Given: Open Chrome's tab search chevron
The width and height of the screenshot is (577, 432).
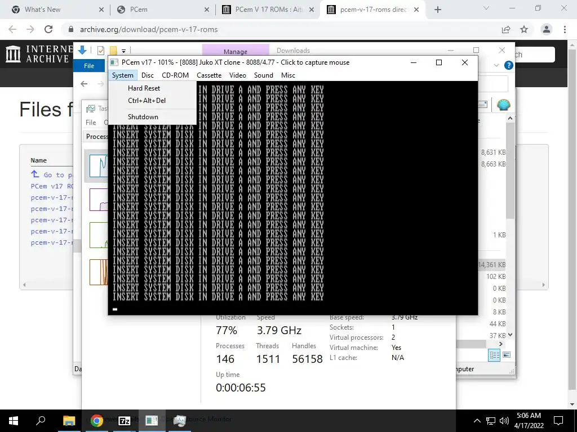Looking at the screenshot, I should (x=486, y=8).
